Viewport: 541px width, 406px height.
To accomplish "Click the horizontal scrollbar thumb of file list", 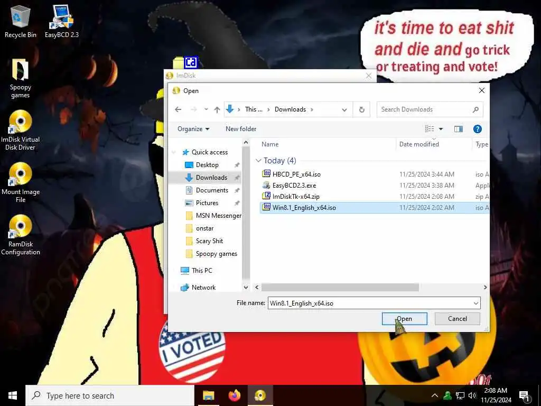I will [x=340, y=287].
